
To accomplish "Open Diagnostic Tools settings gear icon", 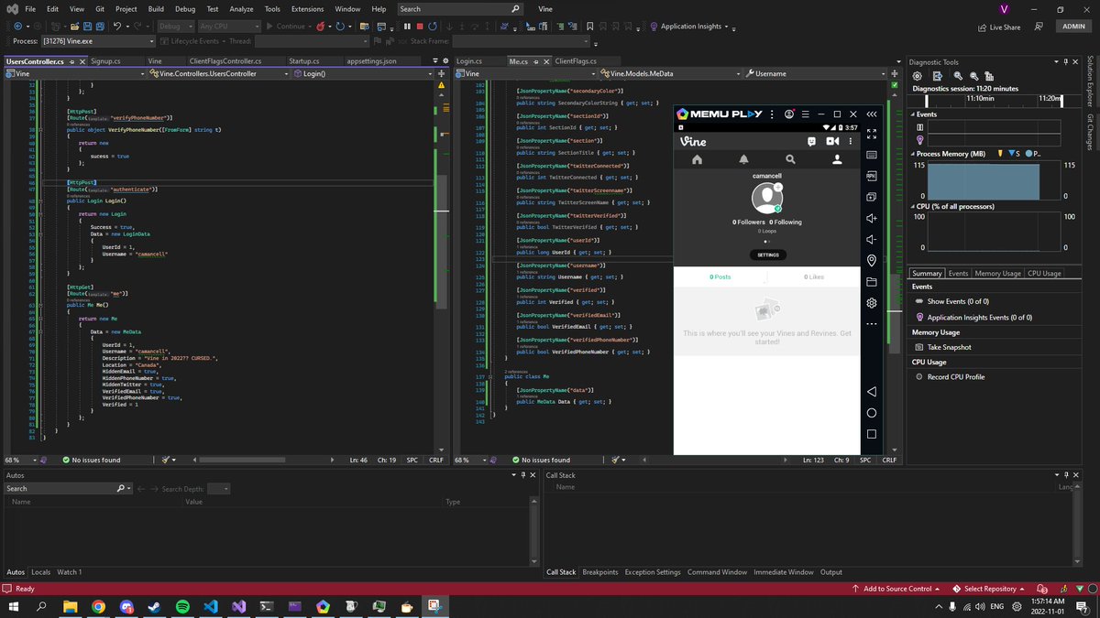I will (918, 76).
